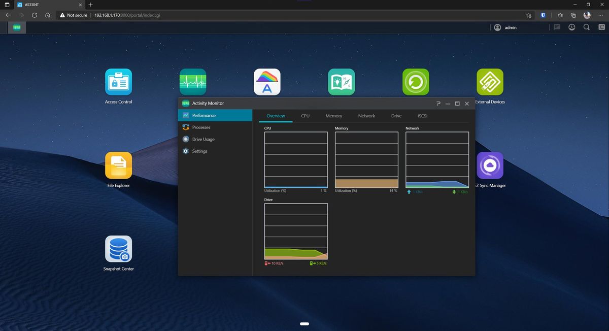Launch the App Central desktop icon
This screenshot has height=331, width=609.
pos(267,82)
